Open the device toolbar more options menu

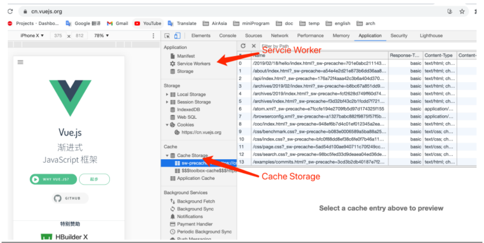(x=153, y=36)
